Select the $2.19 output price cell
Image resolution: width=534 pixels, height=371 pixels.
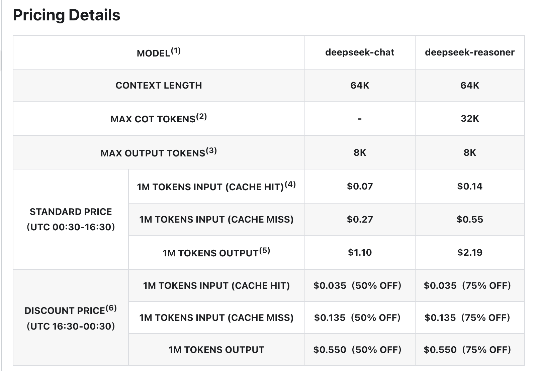[x=469, y=253]
